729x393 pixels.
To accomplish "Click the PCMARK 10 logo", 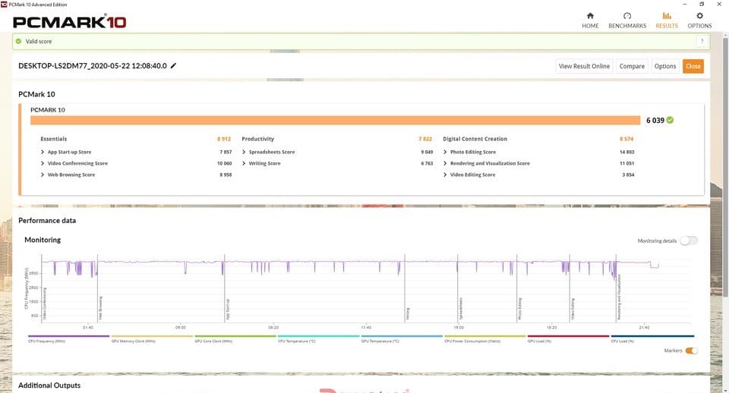I will click(x=70, y=22).
